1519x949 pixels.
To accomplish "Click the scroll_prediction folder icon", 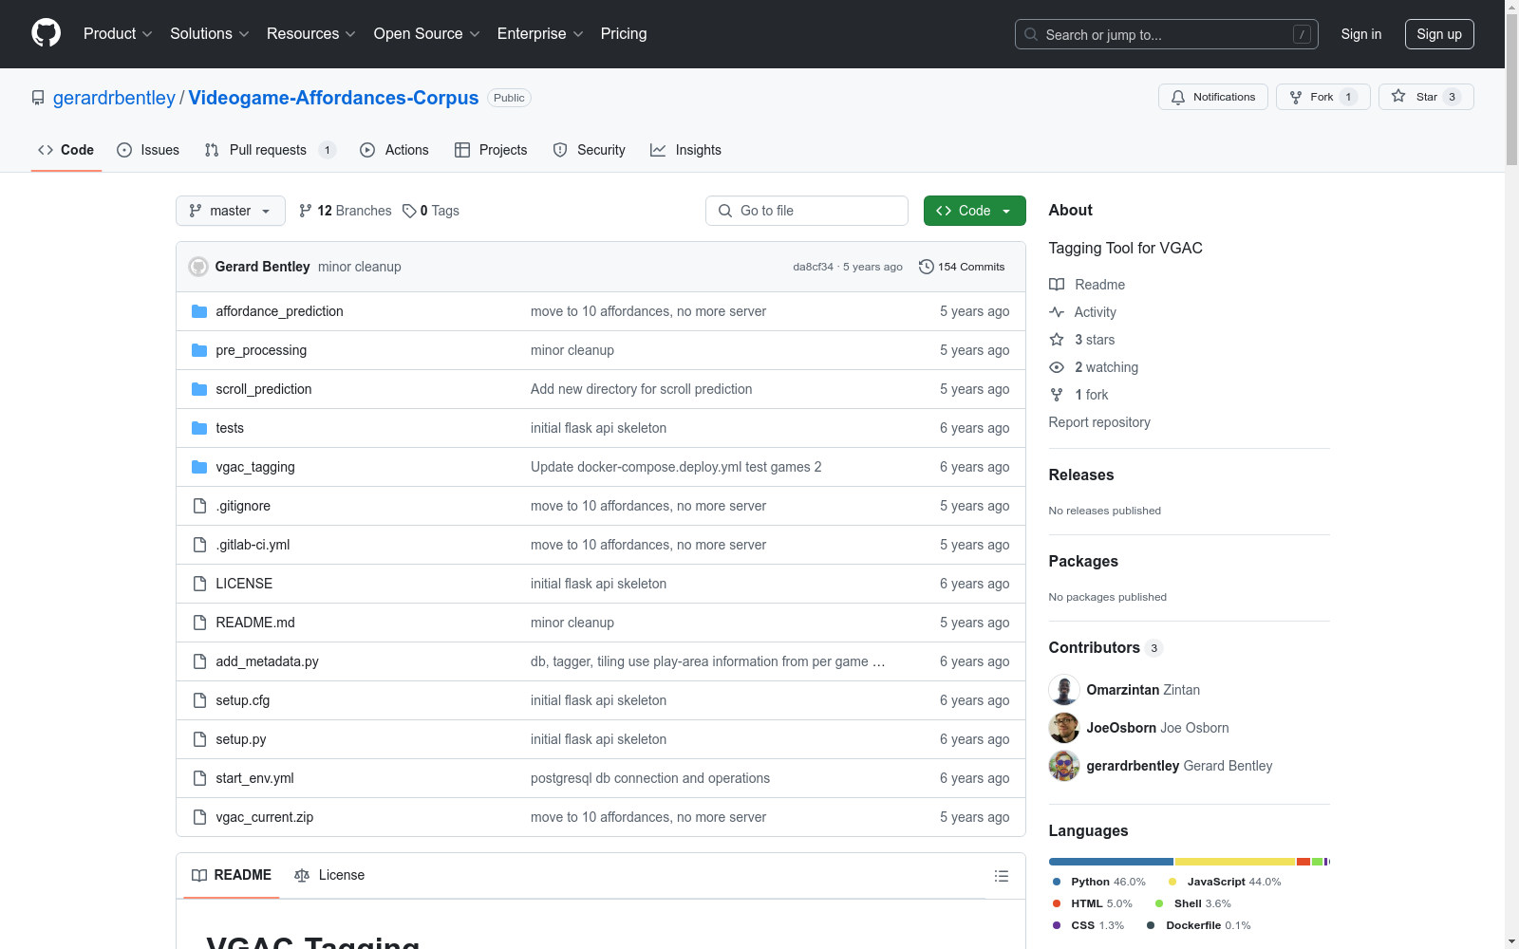I will pos(199,389).
